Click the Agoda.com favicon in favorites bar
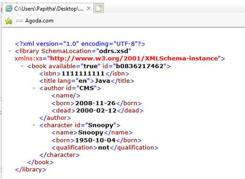 point(20,21)
